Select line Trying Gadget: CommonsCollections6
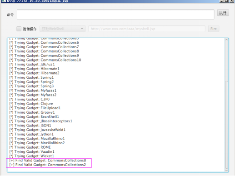 coord(44,42)
